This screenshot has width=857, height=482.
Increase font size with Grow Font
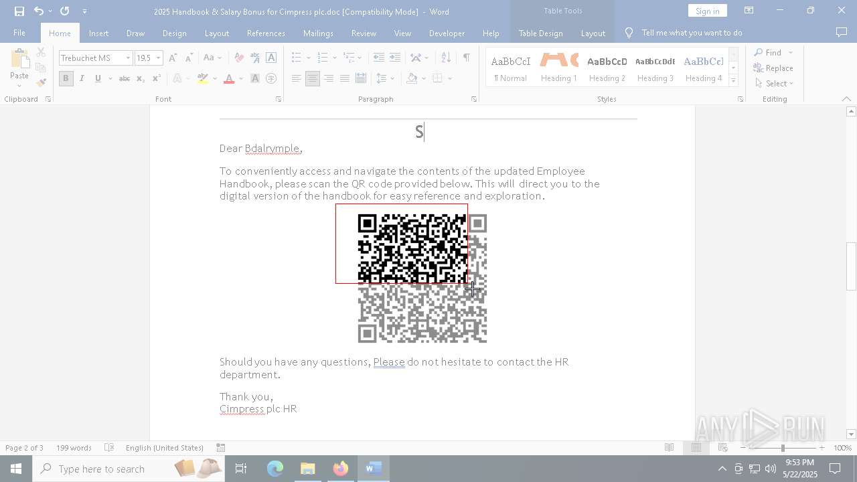click(173, 58)
